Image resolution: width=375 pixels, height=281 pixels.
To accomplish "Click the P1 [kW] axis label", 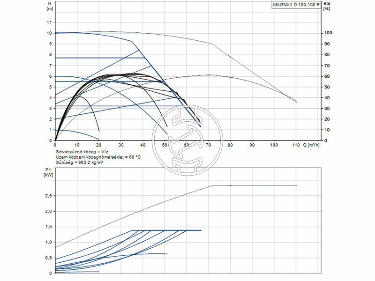I will pyautogui.click(x=49, y=172).
